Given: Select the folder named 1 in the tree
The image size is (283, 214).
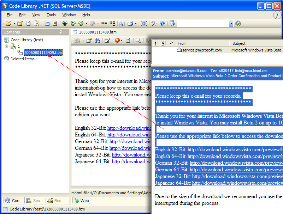Looking at the screenshot, I should point(19,46).
